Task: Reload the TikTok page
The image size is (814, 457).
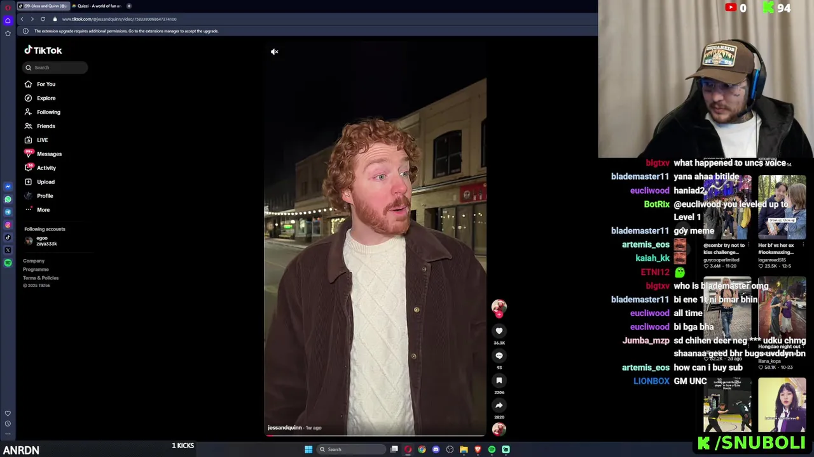Action: pos(43,19)
